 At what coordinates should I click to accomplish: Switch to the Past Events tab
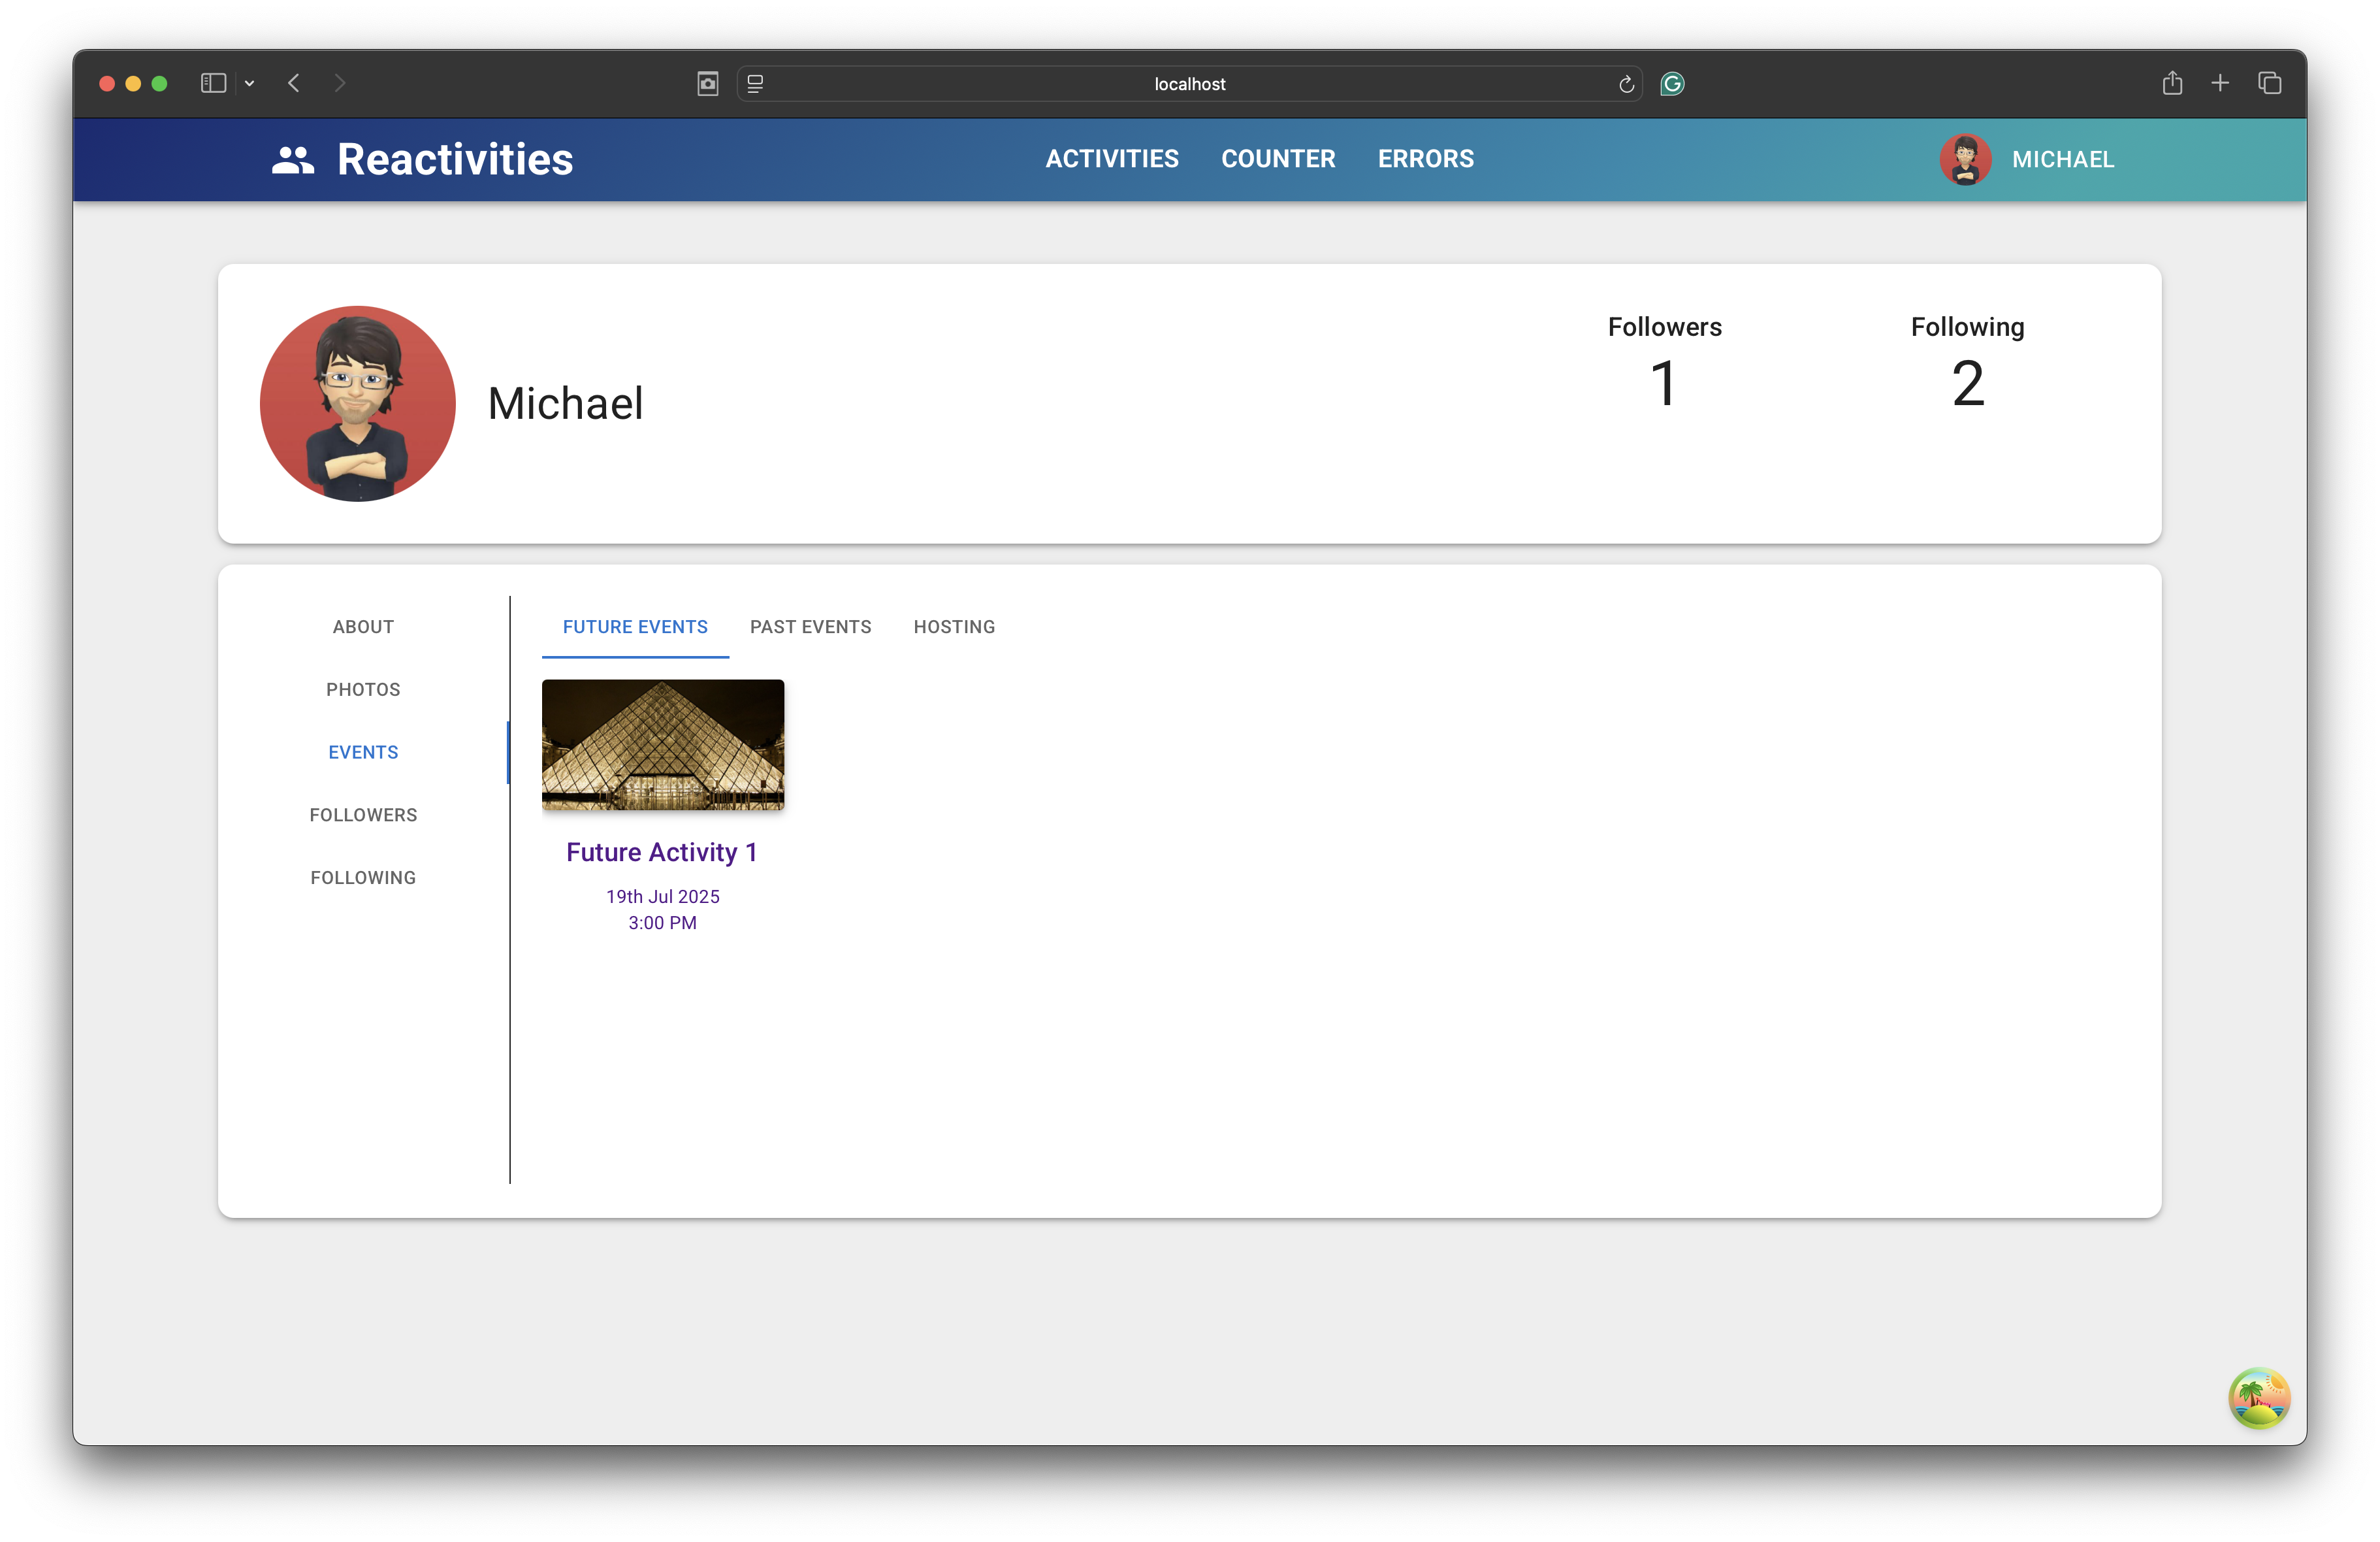coord(811,627)
